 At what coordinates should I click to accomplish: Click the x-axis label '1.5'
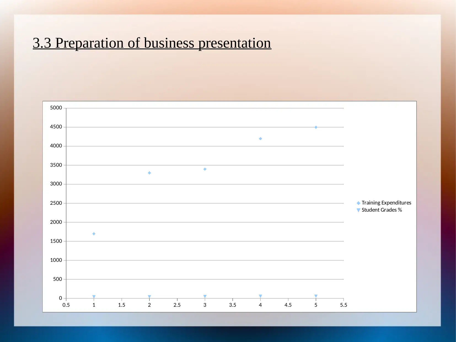[x=122, y=305]
